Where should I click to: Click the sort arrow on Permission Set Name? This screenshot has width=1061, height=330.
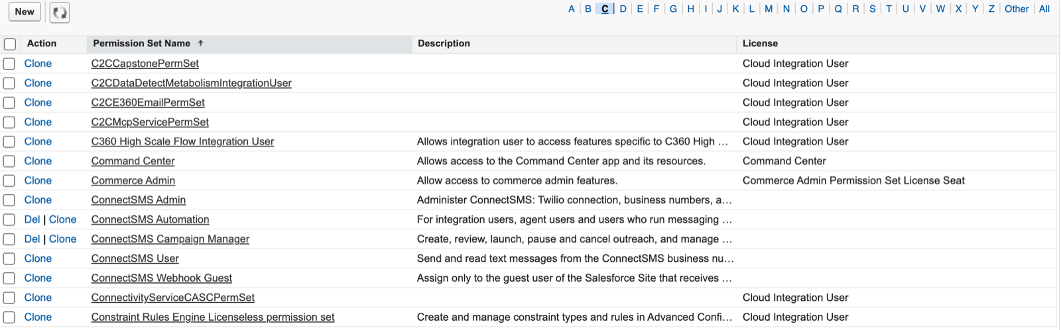point(200,43)
